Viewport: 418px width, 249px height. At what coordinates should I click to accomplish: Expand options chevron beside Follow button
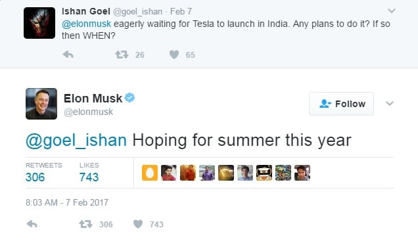(390, 103)
